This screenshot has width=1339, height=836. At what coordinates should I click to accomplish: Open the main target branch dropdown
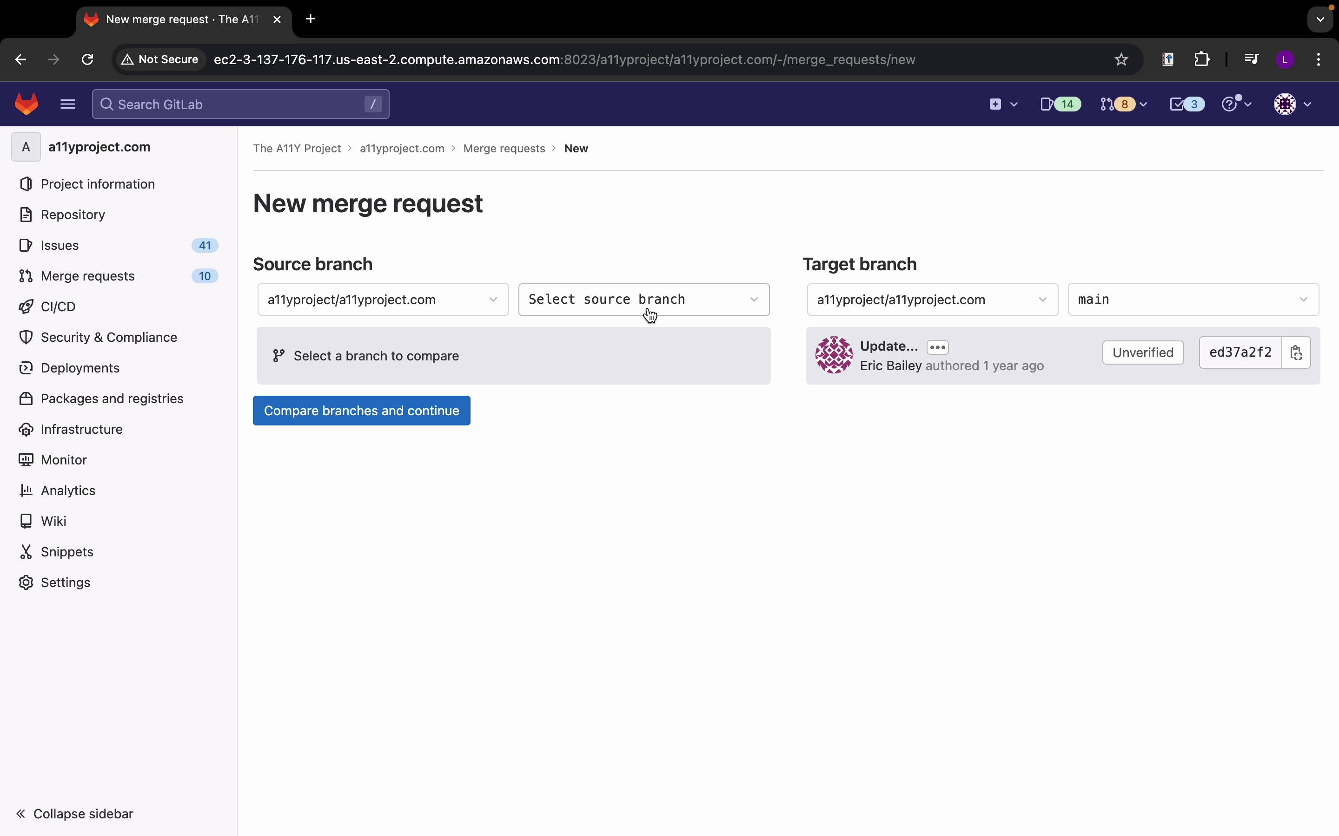point(1193,300)
